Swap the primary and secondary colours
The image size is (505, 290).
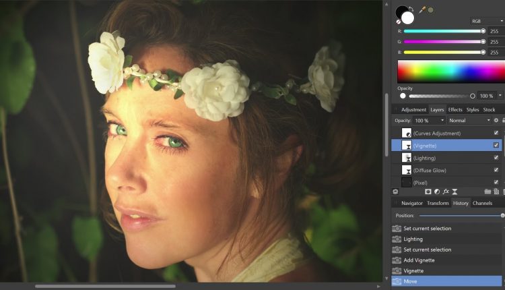411,9
